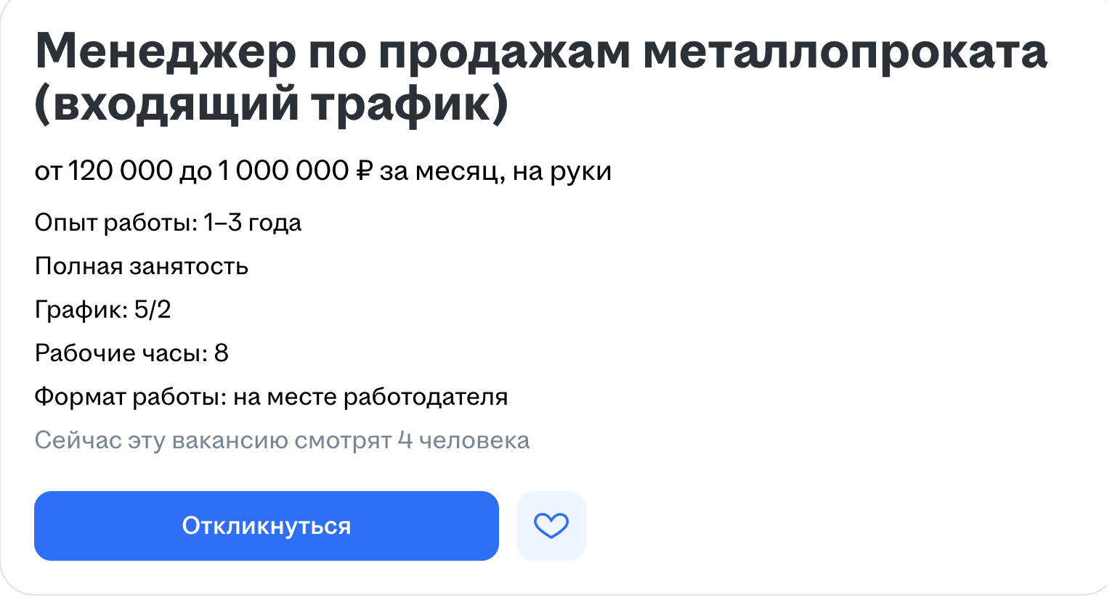Click the "на месте работодателя" text
1107x605 pixels.
click(370, 397)
